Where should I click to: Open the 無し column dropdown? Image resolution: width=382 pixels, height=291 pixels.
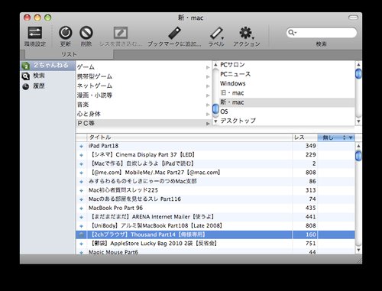click(x=336, y=137)
